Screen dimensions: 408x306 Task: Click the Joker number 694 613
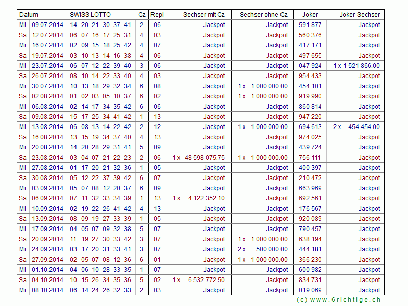310,127
